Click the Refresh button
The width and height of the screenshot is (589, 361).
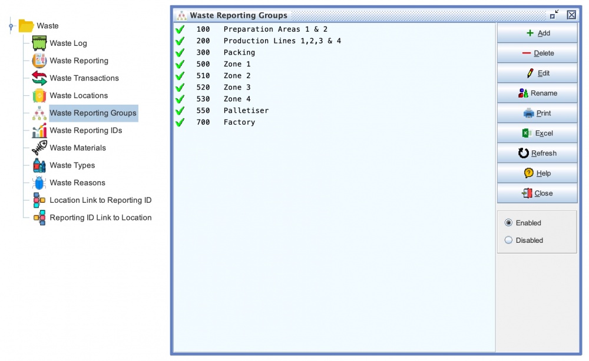pos(537,153)
